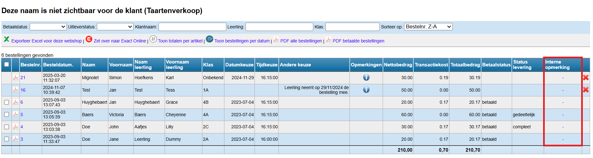Open order number 6 link
The height and width of the screenshot is (158, 593).
pyautogui.click(x=22, y=102)
